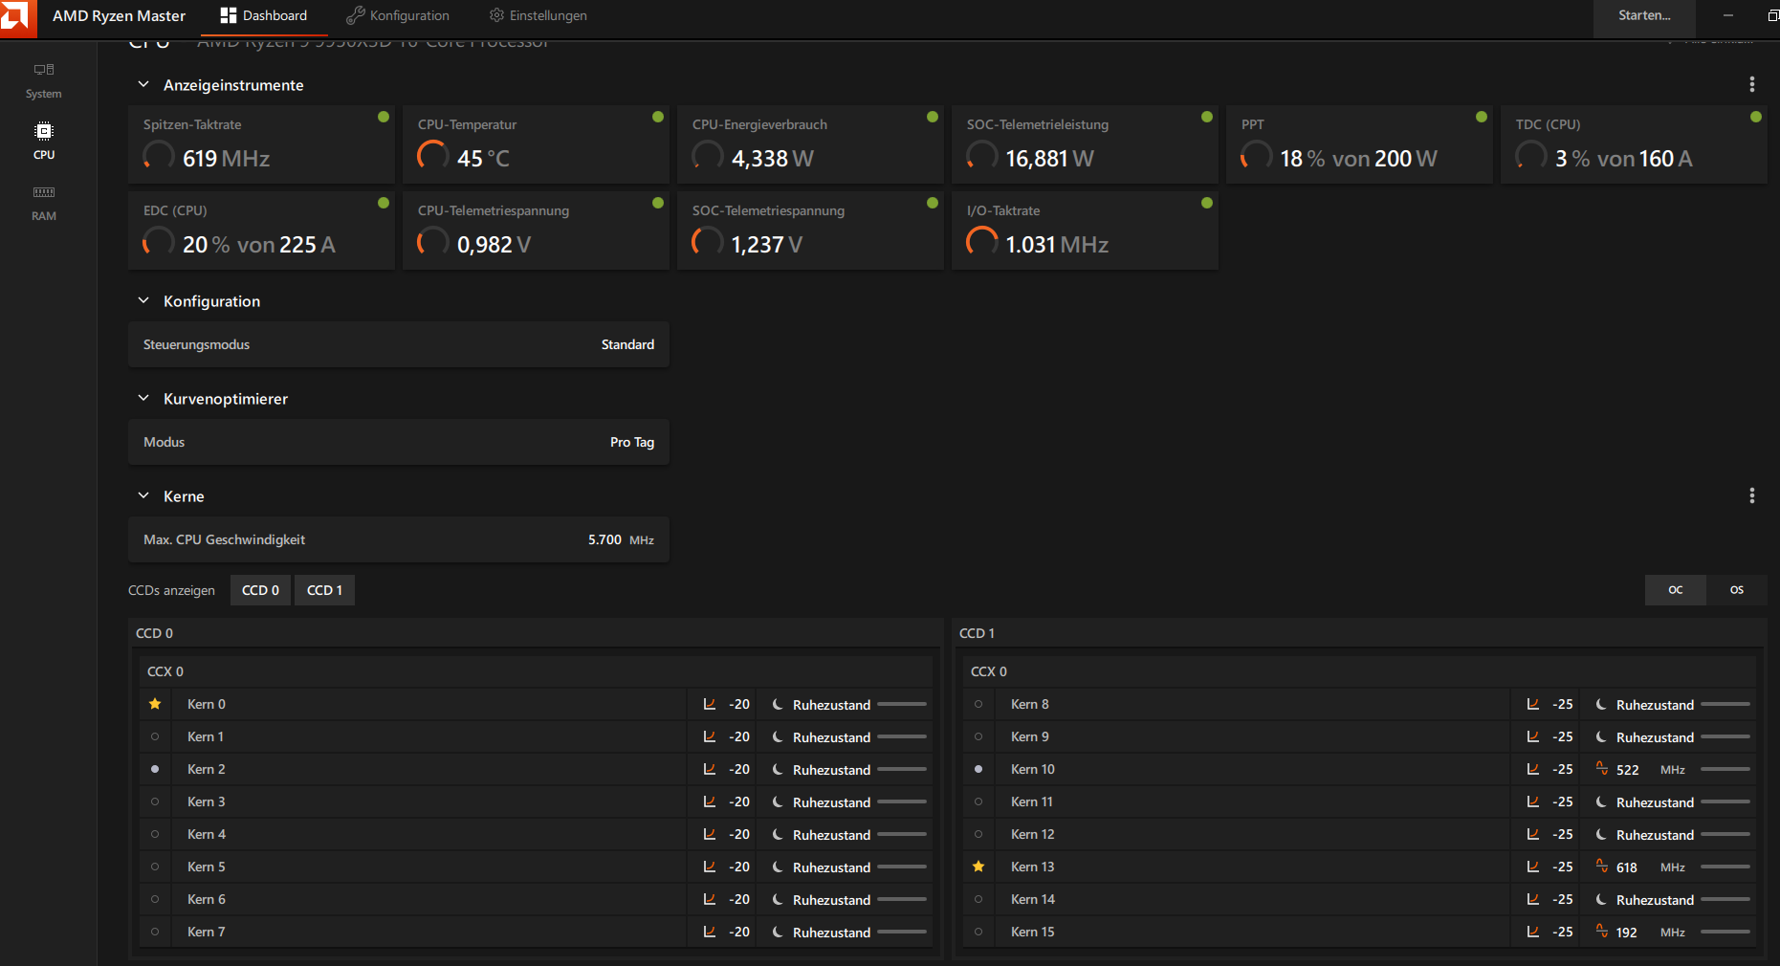The width and height of the screenshot is (1780, 966).
Task: Collapse the Kurvenoptimierer section
Action: 143,398
